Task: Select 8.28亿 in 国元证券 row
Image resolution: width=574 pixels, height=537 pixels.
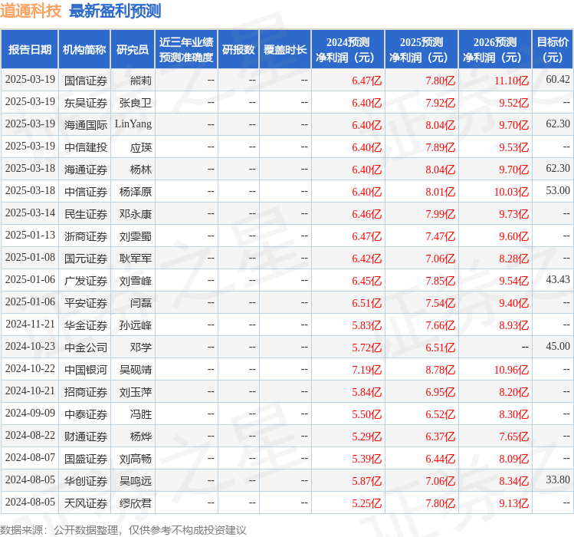Action: coord(514,259)
